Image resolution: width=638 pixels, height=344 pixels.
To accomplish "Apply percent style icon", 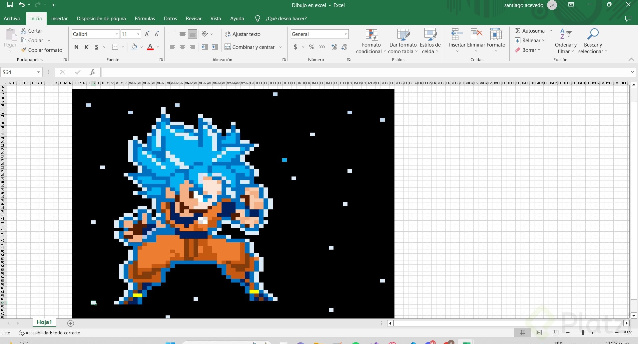I will (x=312, y=47).
